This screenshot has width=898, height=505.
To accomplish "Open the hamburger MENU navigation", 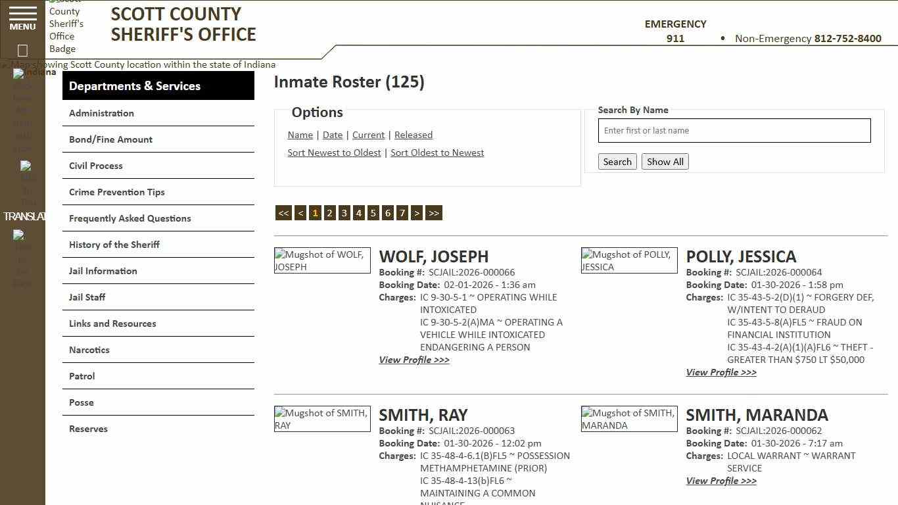I will 22,18.
